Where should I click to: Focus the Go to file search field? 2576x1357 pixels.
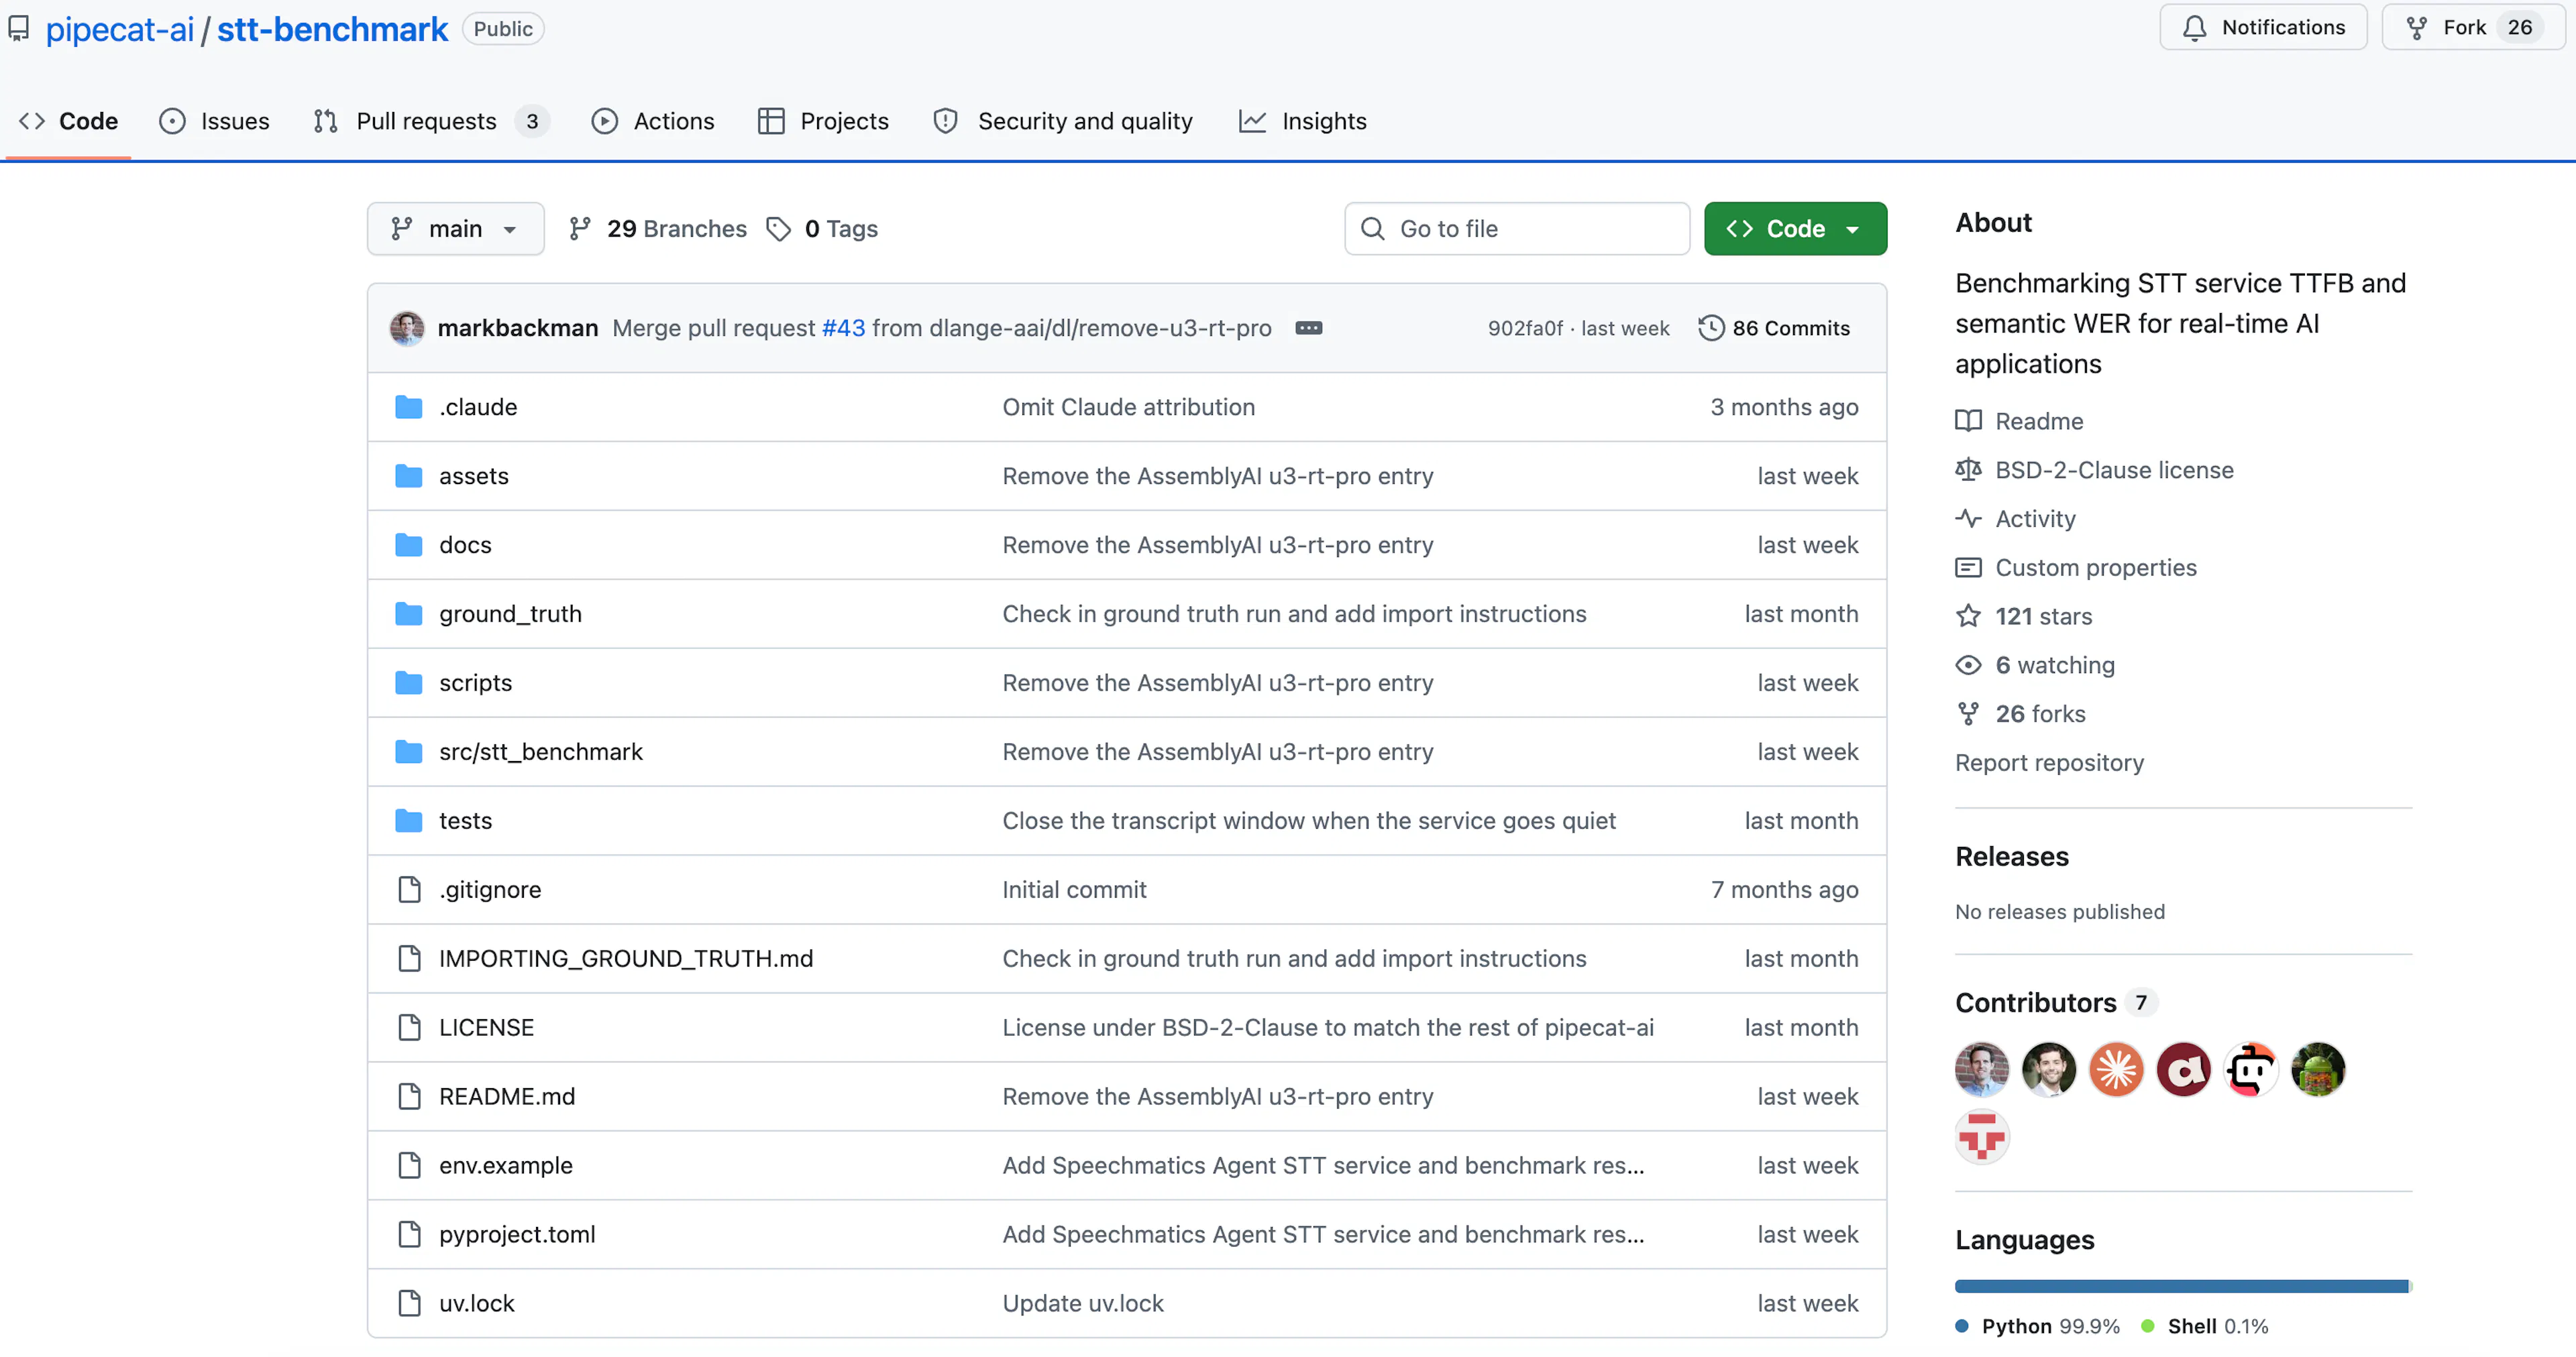pyautogui.click(x=1517, y=229)
